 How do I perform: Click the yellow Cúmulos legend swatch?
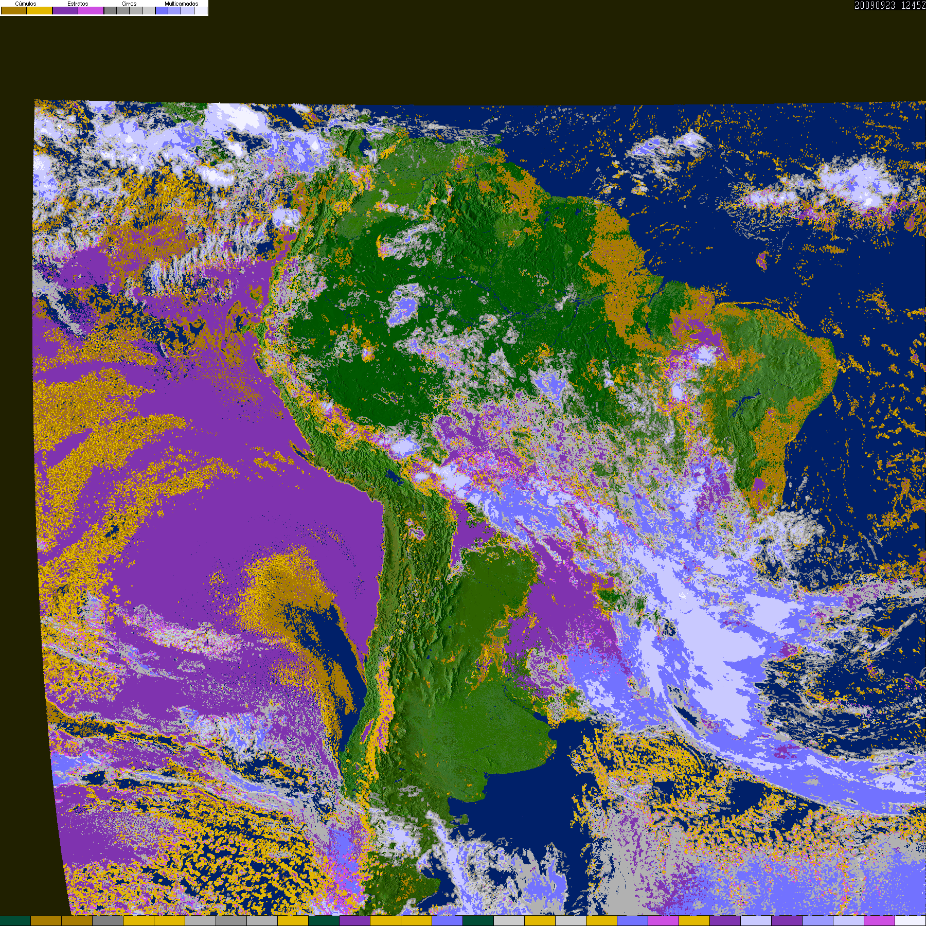[40, 10]
